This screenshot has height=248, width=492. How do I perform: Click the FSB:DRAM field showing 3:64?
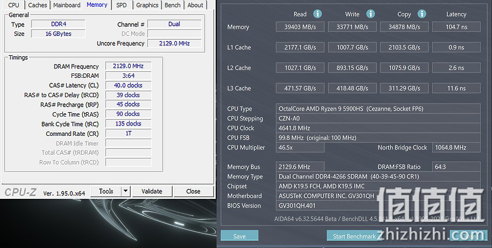pyautogui.click(x=129, y=76)
